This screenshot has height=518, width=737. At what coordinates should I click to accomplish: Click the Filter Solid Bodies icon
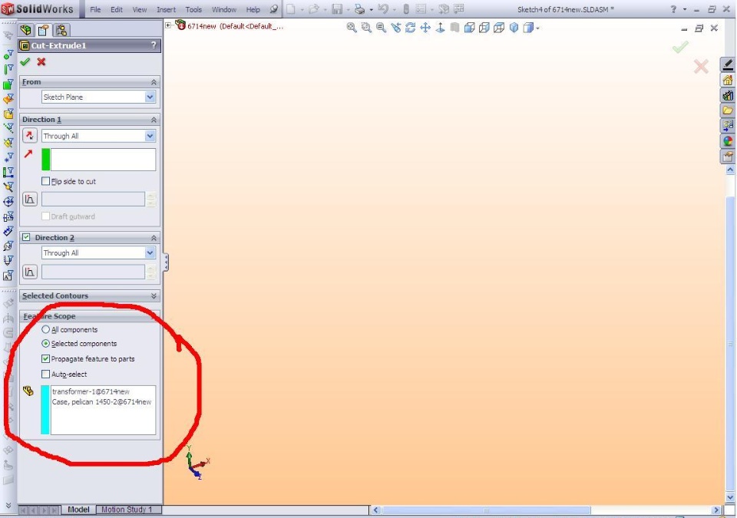[8, 114]
